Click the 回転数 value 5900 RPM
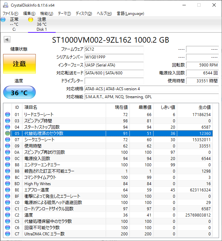The height and width of the screenshot is (241, 222). click(x=203, y=65)
